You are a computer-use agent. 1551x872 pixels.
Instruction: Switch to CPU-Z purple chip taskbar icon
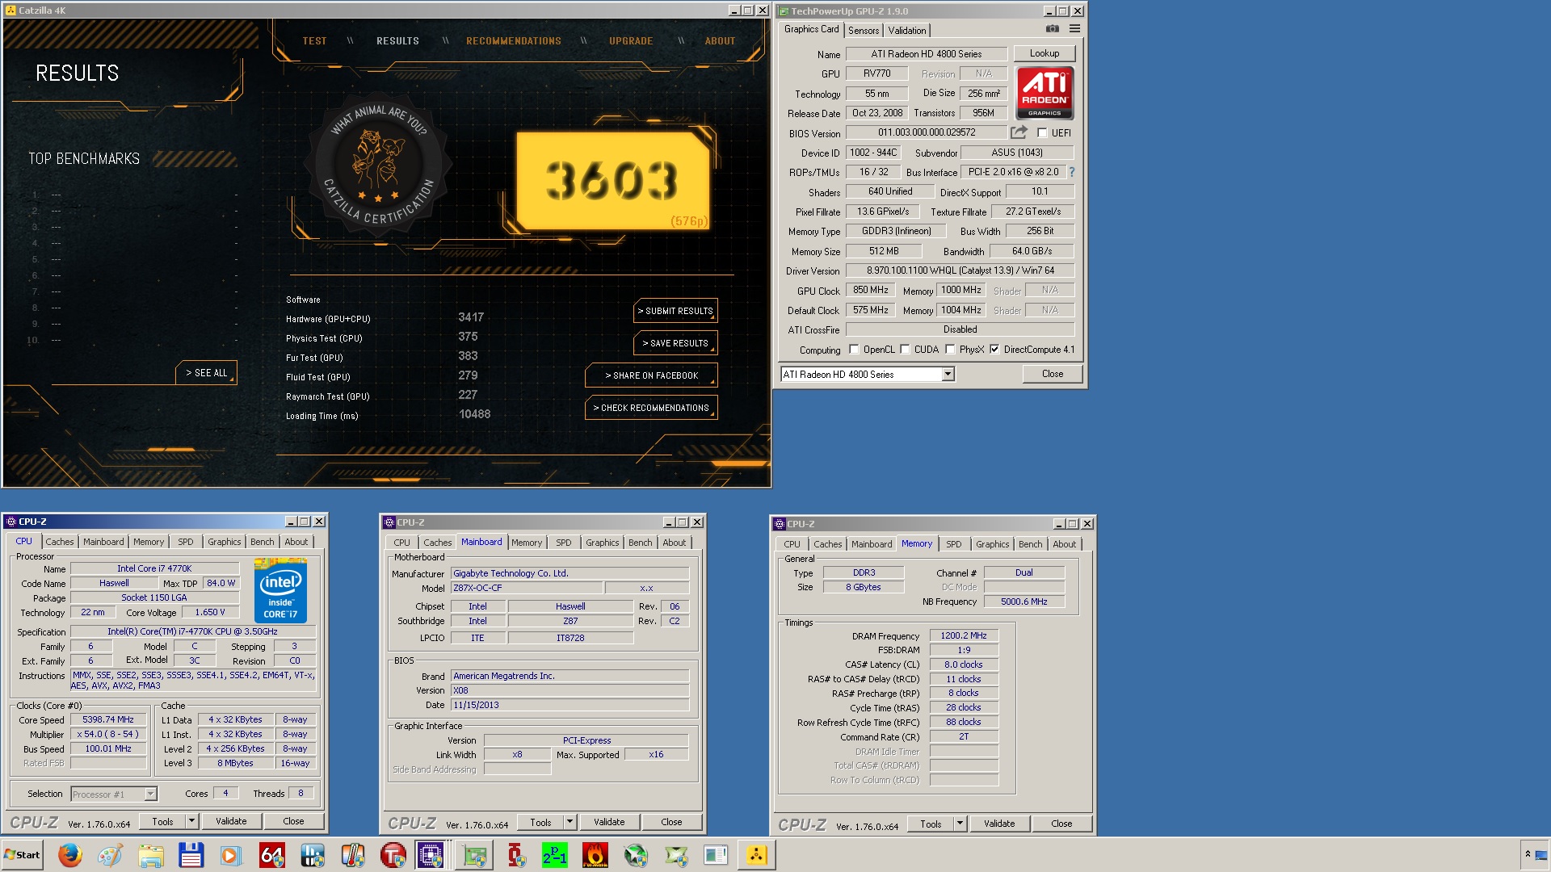[431, 854]
